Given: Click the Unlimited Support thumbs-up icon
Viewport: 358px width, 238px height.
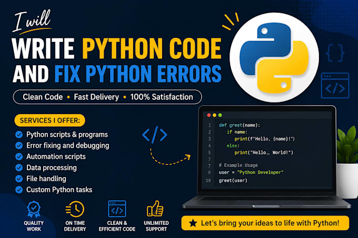Looking at the screenshot, I should (x=155, y=209).
